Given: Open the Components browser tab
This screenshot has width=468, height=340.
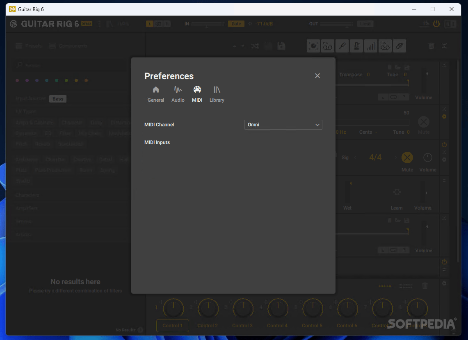Looking at the screenshot, I should pyautogui.click(x=68, y=46).
